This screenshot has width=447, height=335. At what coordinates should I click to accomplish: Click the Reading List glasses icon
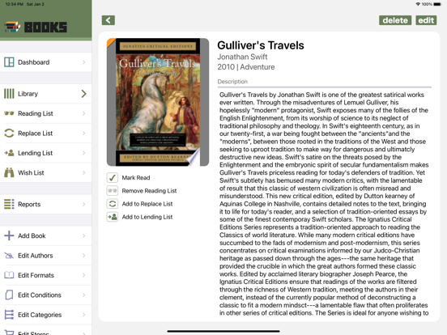9,113
